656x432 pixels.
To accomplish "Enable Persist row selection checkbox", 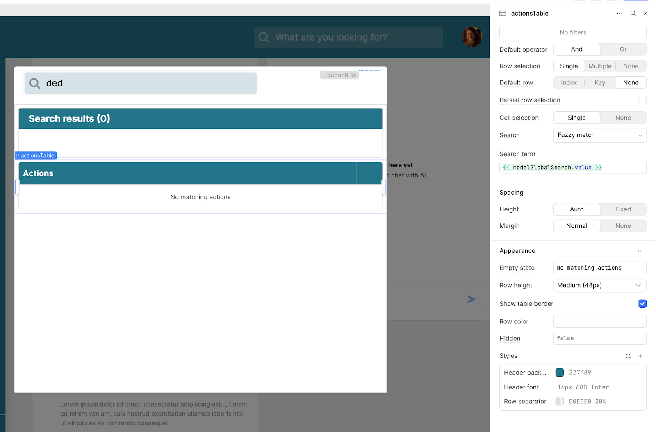I will tap(642, 100).
